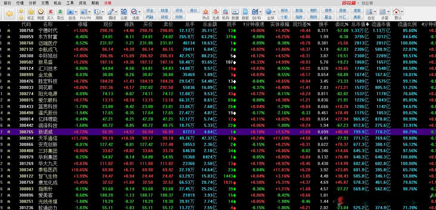
Task: Click the yellow back arrow icon
Action: (10, 14)
